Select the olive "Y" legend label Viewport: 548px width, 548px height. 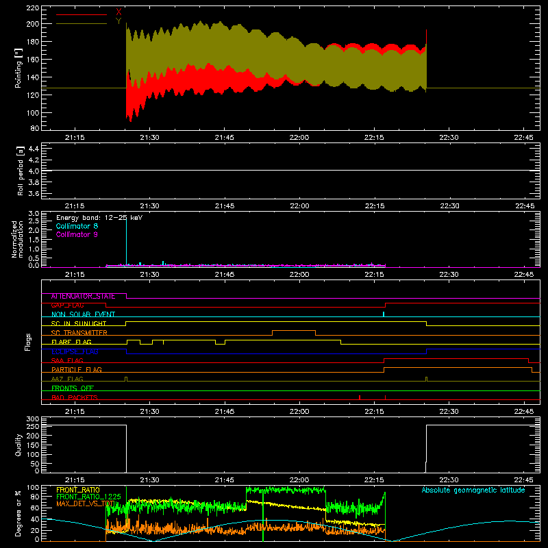pos(119,21)
